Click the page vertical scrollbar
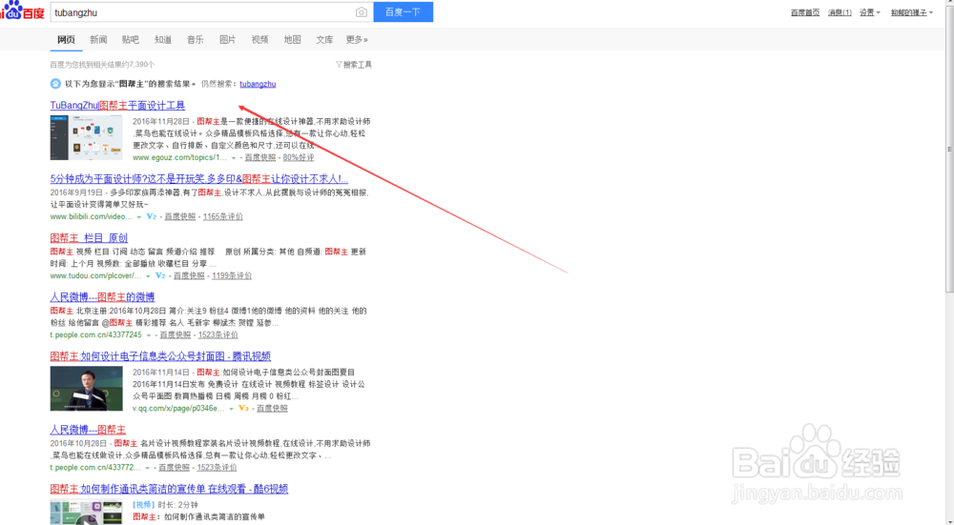This screenshot has height=525, width=954. coord(949,149)
